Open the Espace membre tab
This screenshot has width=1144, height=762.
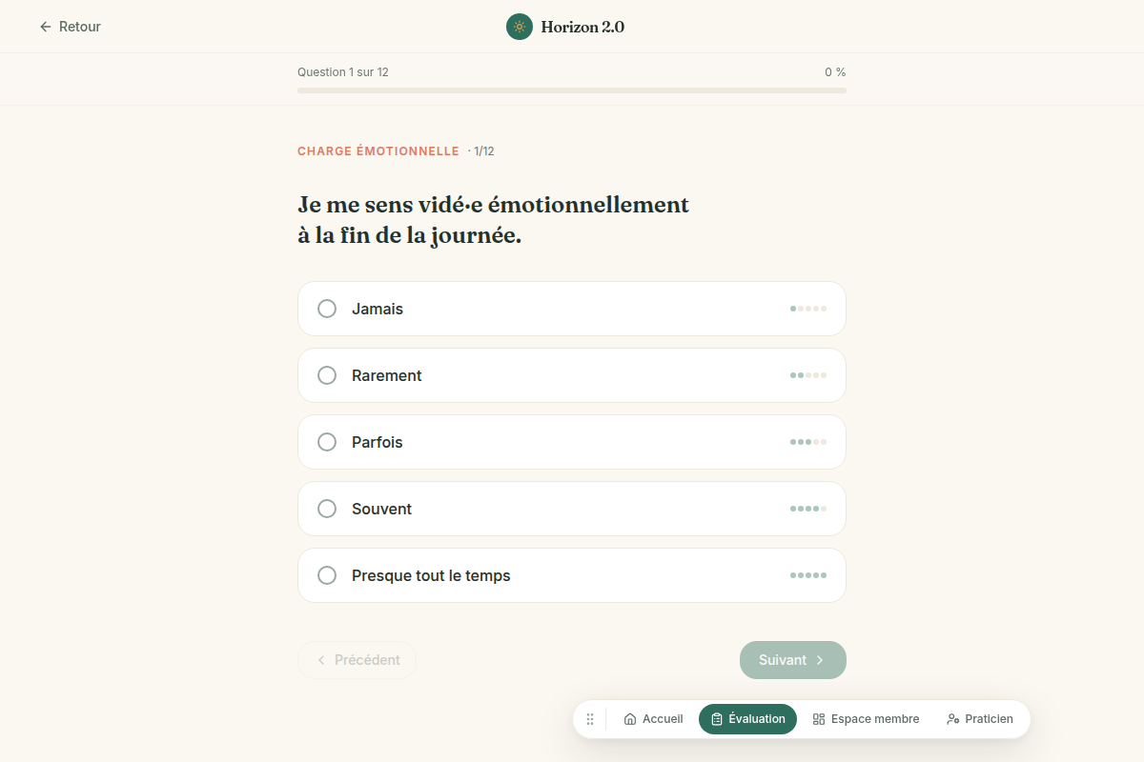(866, 719)
